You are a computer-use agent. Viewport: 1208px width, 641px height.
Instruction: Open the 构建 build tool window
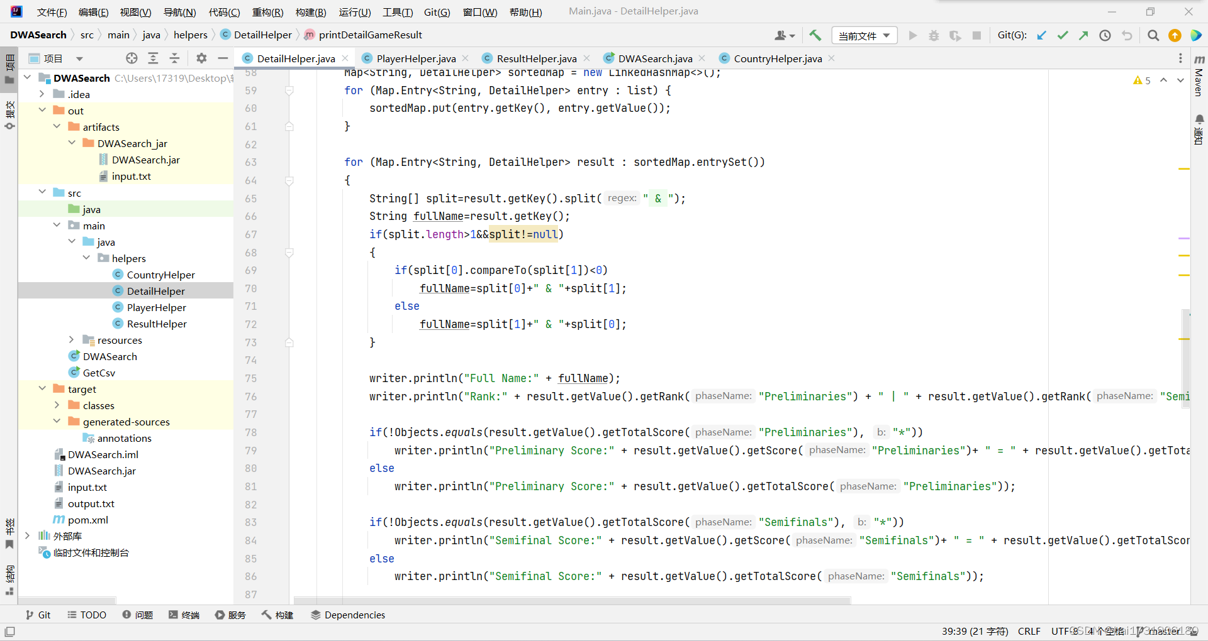277,615
